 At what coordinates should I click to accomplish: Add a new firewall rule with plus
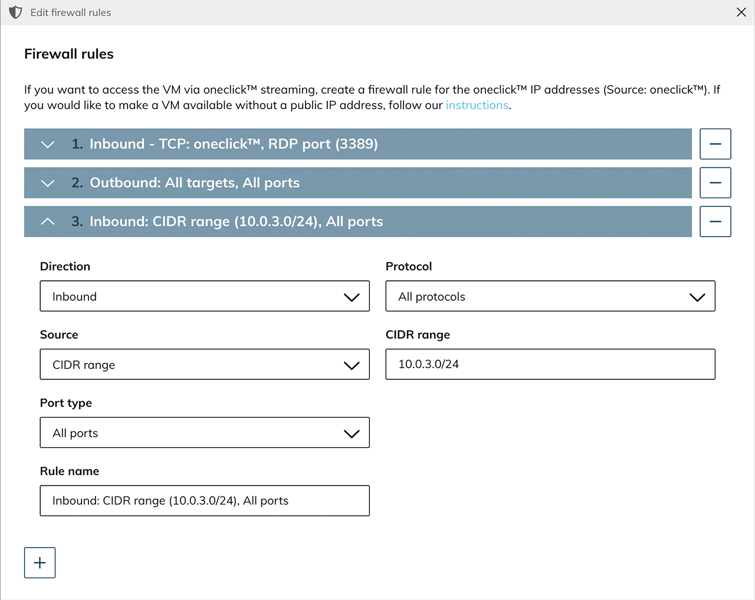coord(40,562)
